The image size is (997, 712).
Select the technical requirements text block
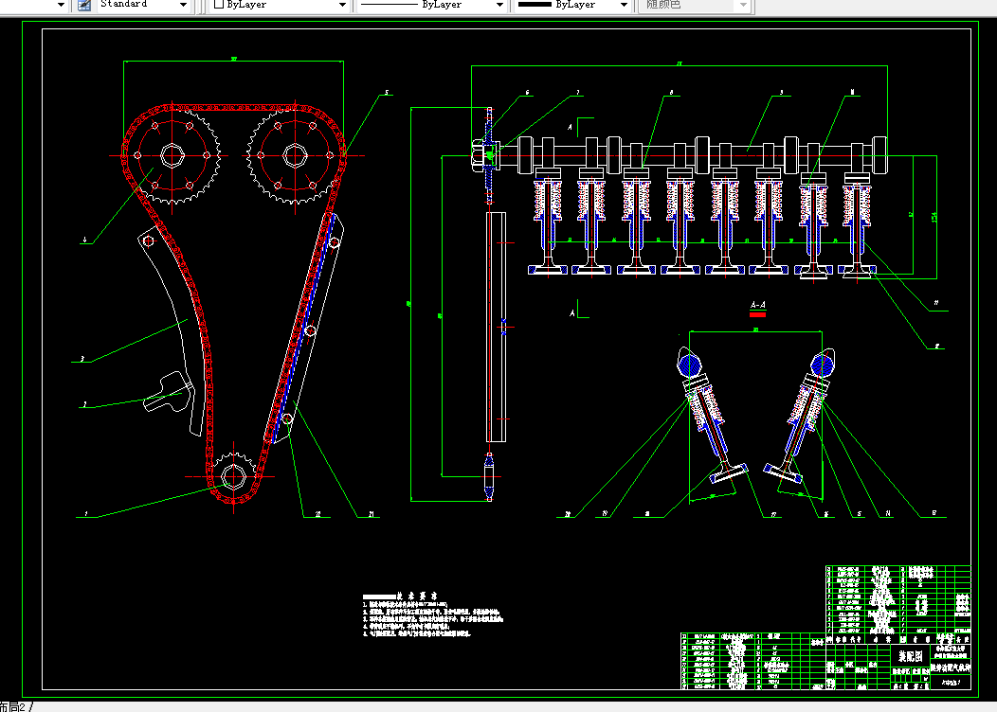coord(432,614)
